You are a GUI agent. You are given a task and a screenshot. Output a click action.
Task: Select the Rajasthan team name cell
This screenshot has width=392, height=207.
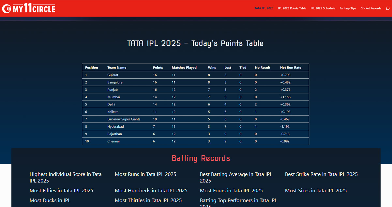(114, 134)
